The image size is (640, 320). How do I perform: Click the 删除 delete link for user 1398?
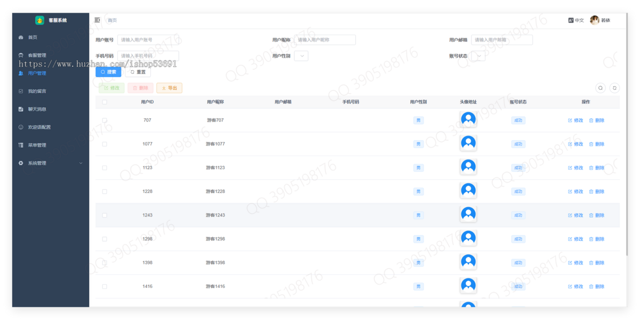pos(597,263)
